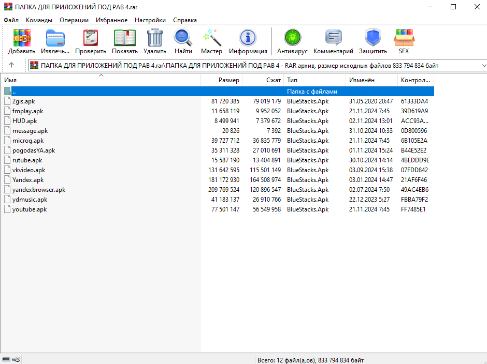Click the date 31.05.2020 20:47

point(371,101)
